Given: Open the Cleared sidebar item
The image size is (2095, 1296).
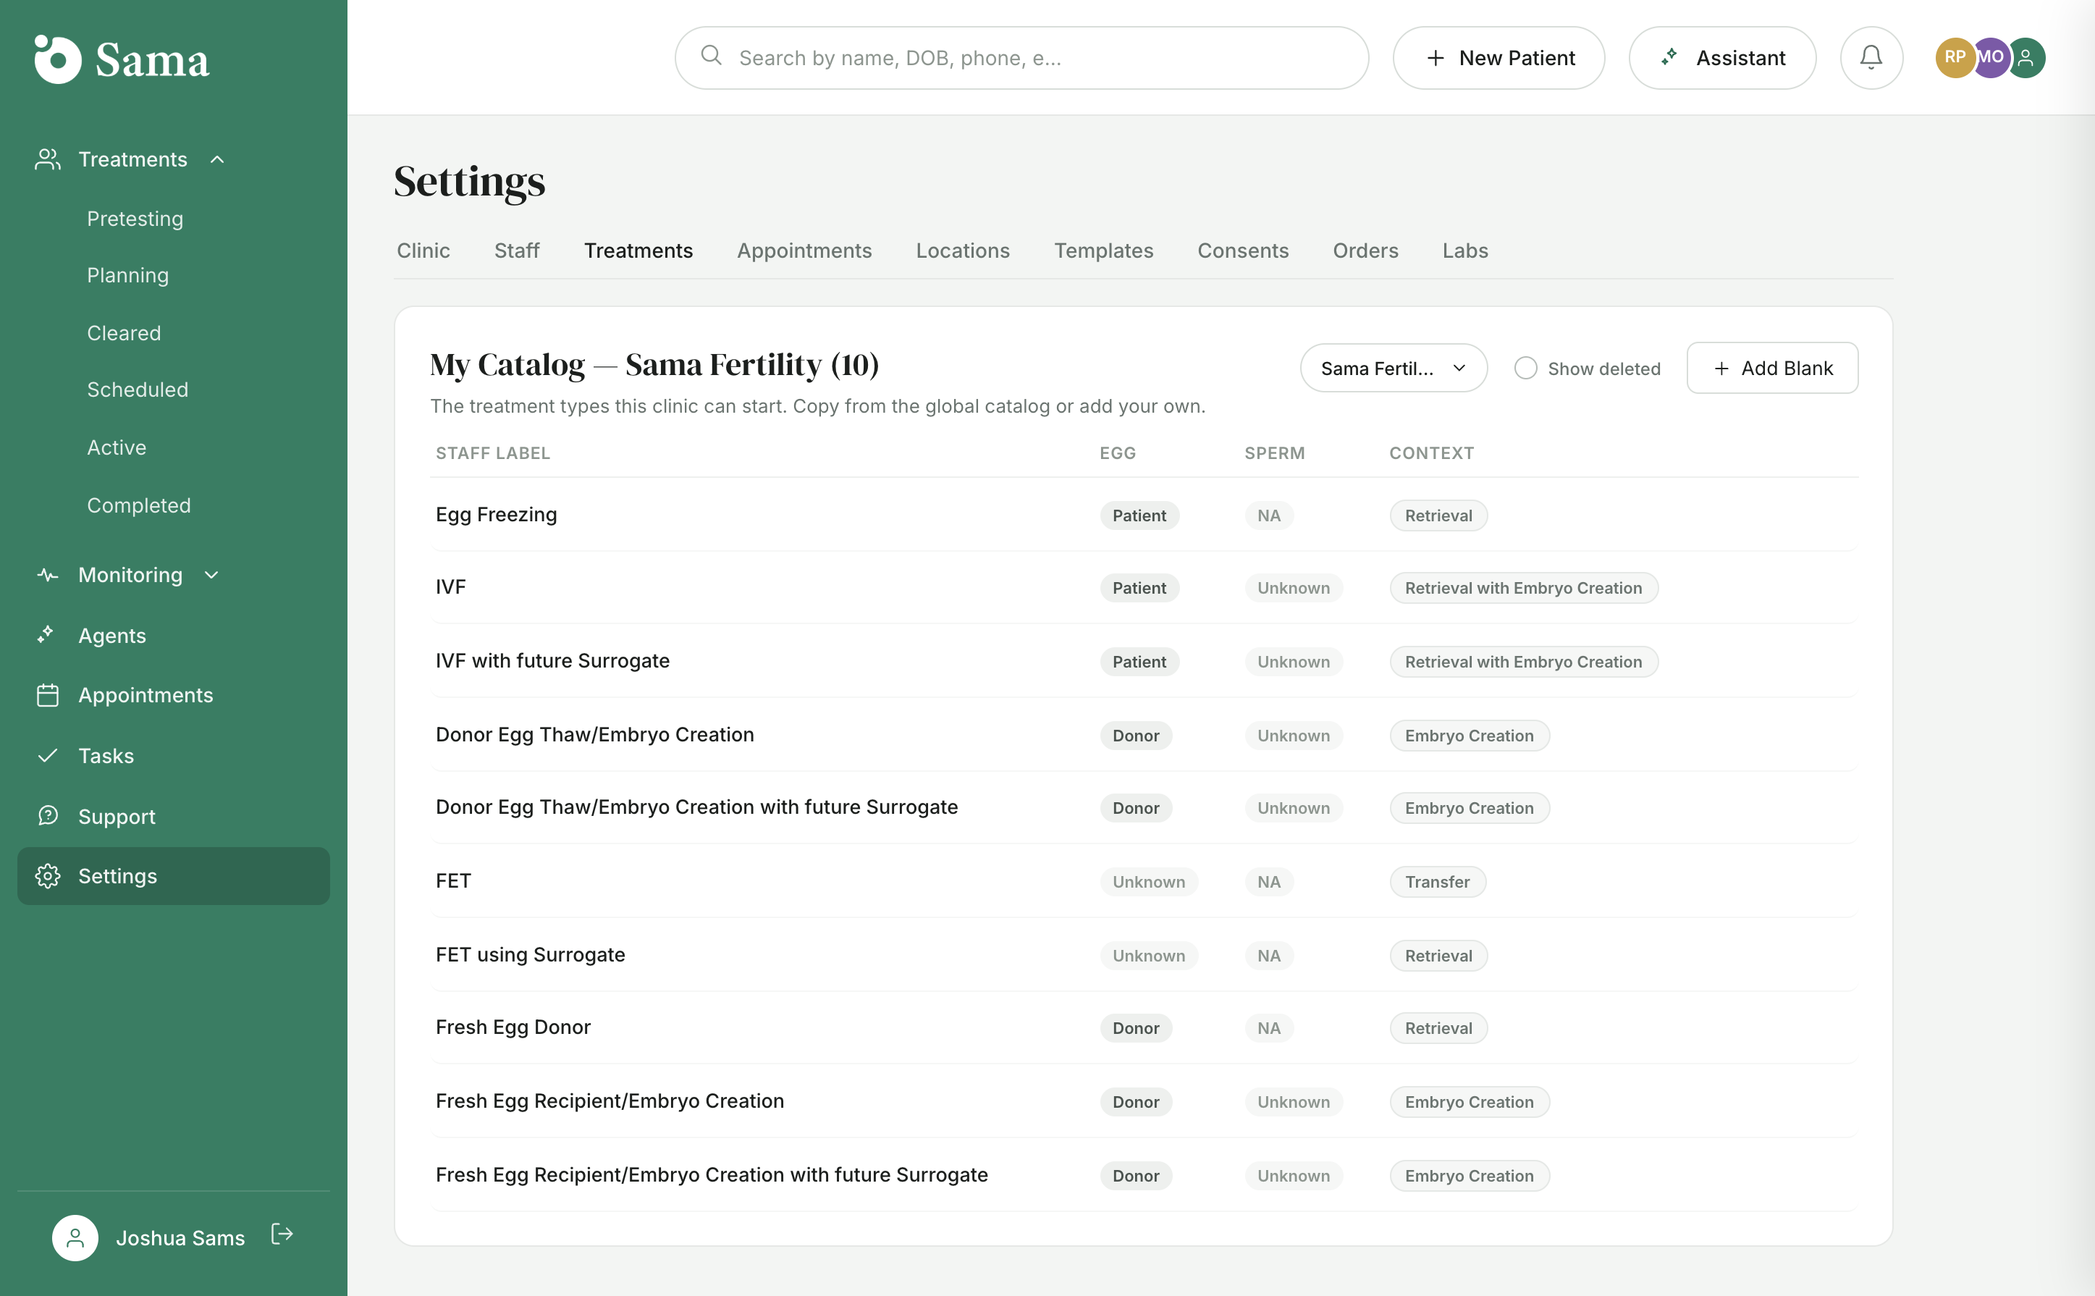Looking at the screenshot, I should [x=125, y=332].
